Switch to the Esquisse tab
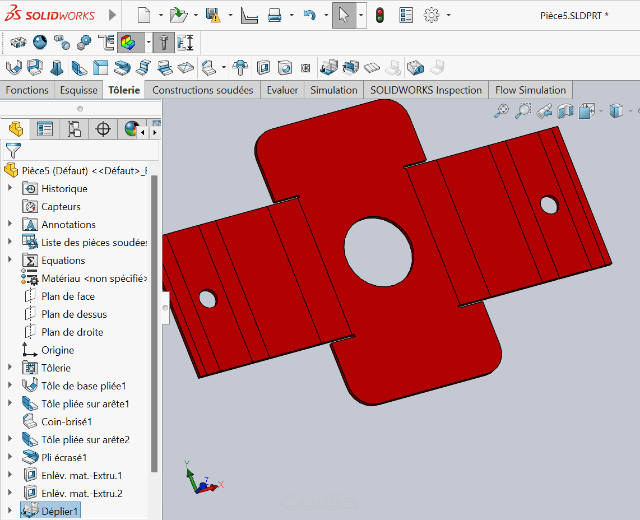The height and width of the screenshot is (520, 640). pyautogui.click(x=78, y=90)
